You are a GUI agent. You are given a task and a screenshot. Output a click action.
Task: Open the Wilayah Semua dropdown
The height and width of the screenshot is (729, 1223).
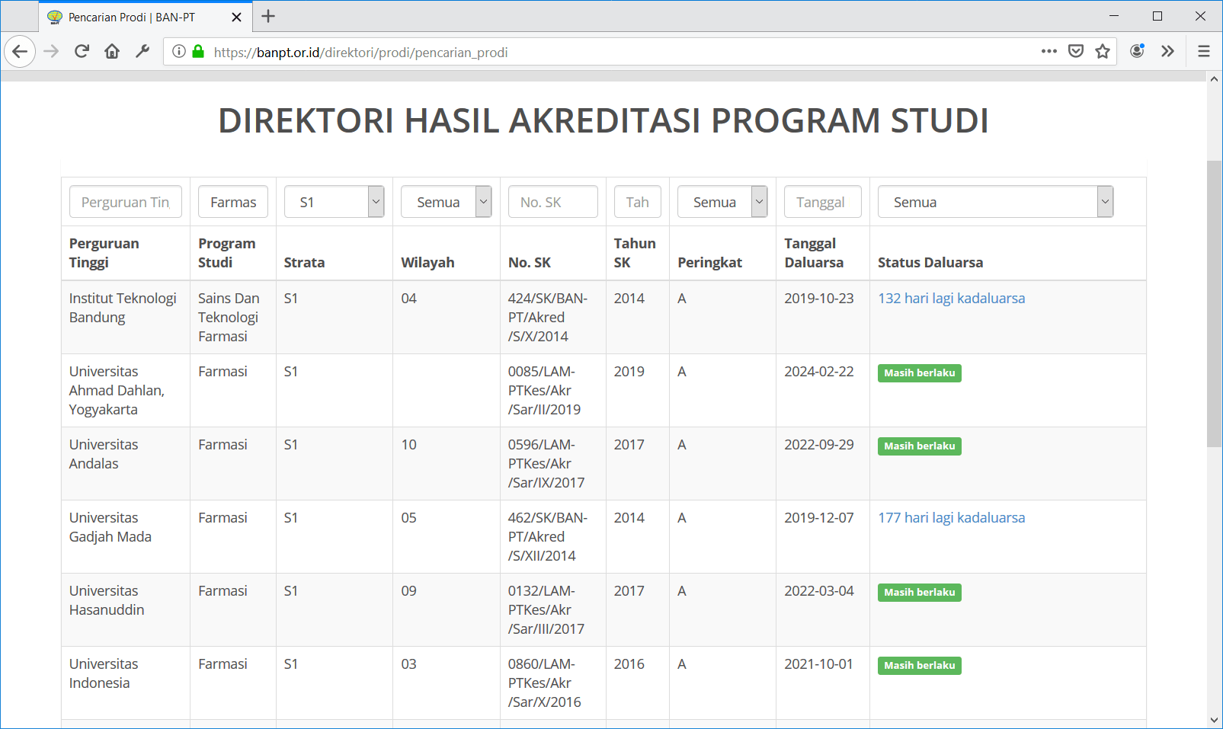(x=447, y=202)
